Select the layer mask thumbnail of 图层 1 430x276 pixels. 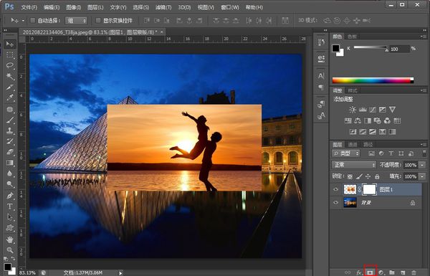(x=369, y=189)
